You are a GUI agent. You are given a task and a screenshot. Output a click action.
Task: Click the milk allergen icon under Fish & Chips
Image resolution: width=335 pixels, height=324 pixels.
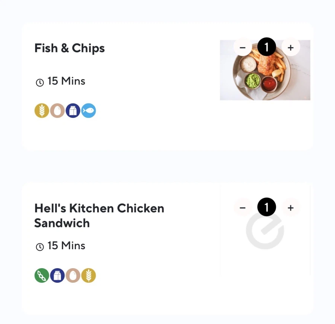point(73,111)
